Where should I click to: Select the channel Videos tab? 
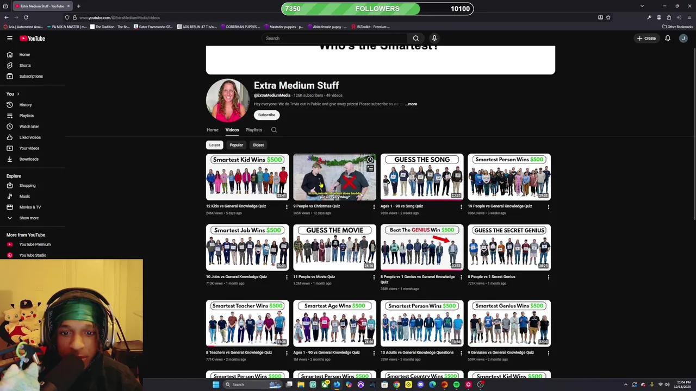point(232,130)
